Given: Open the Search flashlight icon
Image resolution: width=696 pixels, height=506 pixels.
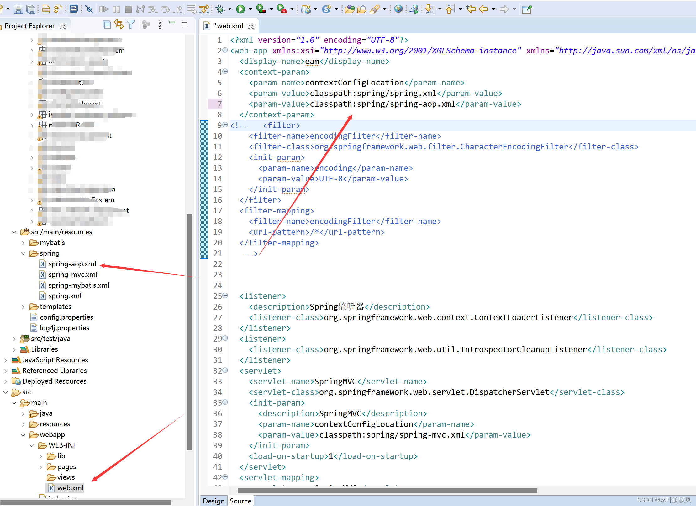Looking at the screenshot, I should [375, 9].
